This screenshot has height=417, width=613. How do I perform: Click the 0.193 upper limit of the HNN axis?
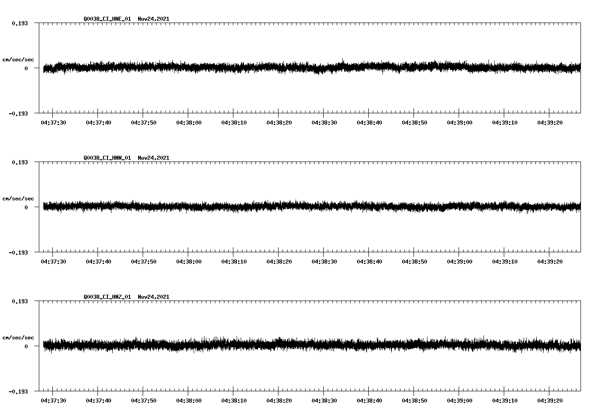click(20, 162)
